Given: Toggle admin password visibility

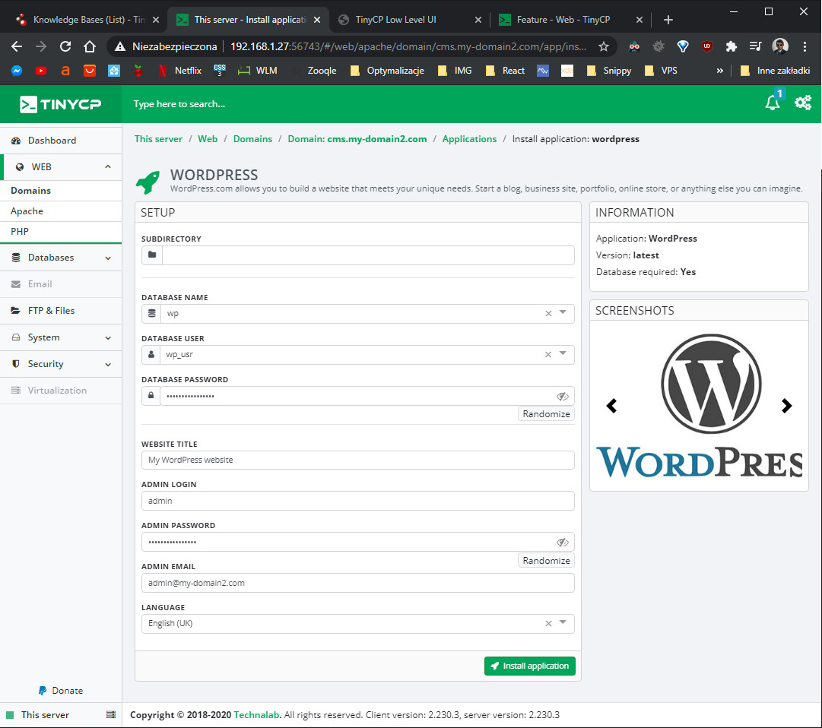Looking at the screenshot, I should pos(563,542).
